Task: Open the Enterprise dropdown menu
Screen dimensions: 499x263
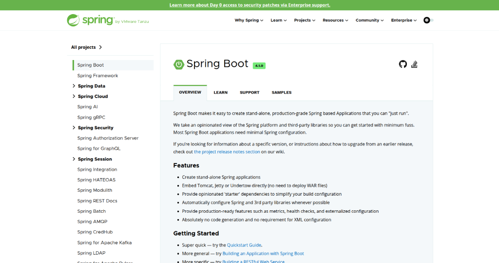Action: point(403,20)
